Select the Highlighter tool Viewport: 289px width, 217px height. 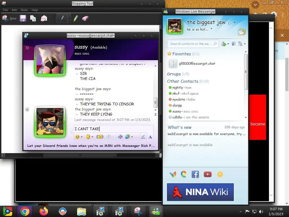point(76,18)
